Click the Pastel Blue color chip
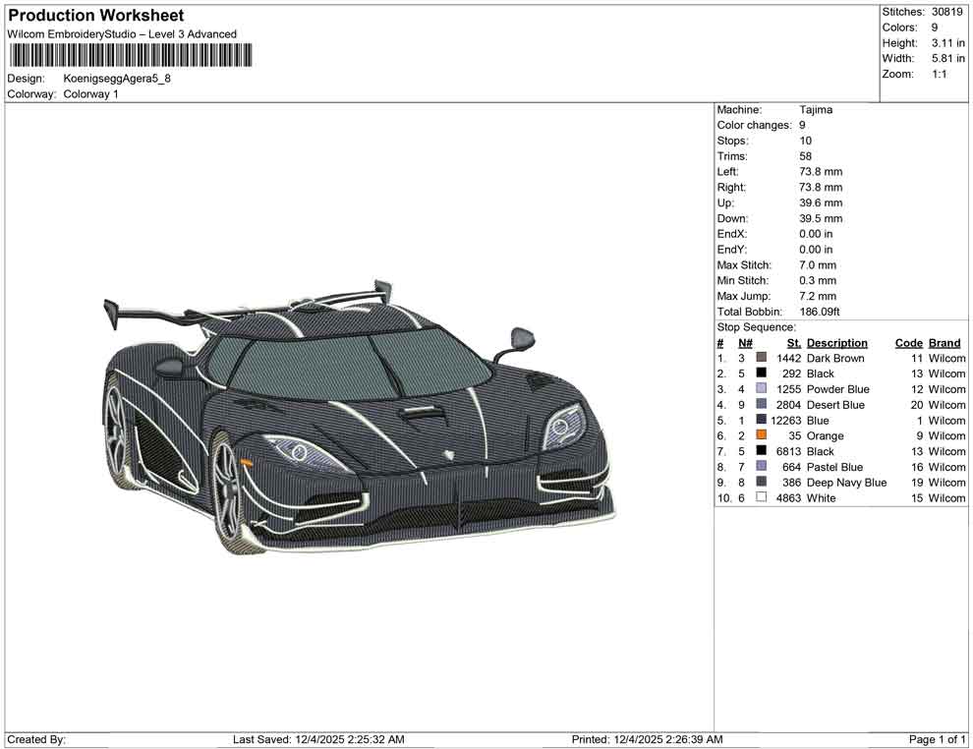The width and height of the screenshot is (973, 749). (760, 467)
